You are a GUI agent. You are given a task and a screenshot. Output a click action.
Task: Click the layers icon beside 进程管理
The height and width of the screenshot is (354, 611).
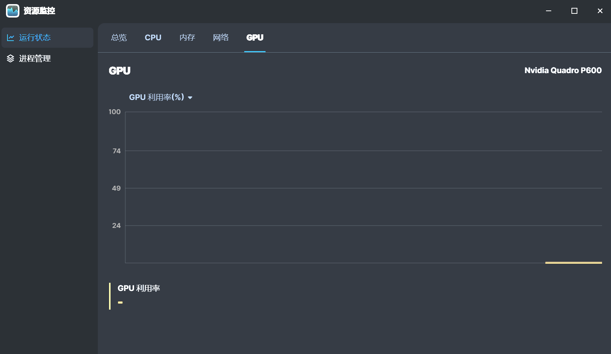coord(10,59)
